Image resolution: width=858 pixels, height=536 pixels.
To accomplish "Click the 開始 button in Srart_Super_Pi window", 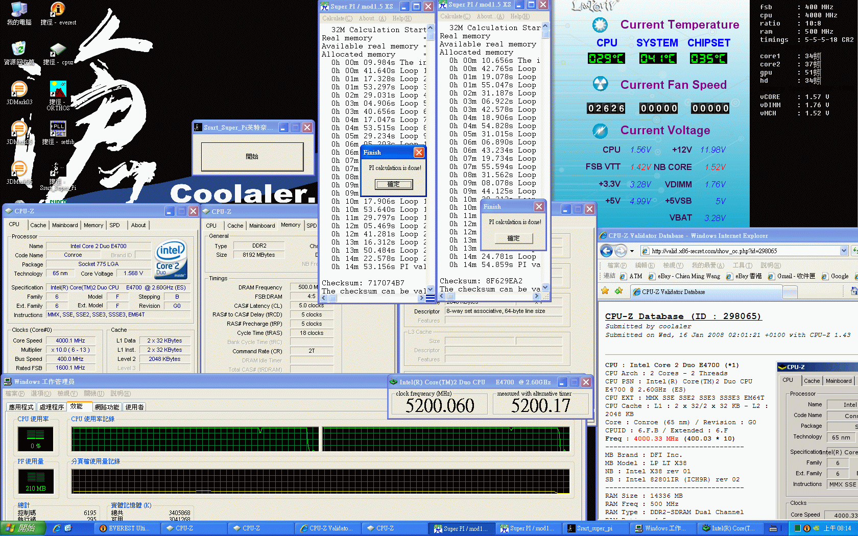I will point(252,157).
